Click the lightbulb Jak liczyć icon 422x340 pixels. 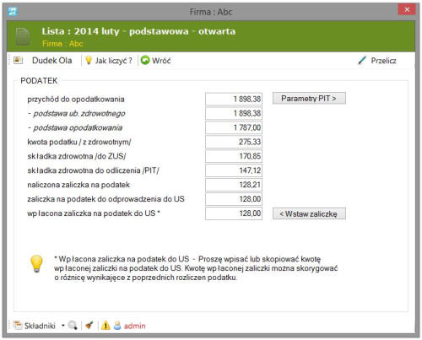89,60
